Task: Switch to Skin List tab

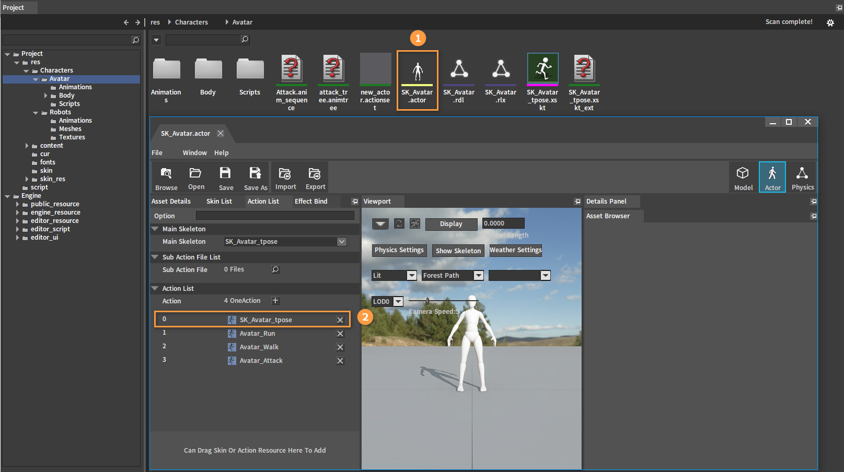Action: pos(219,202)
